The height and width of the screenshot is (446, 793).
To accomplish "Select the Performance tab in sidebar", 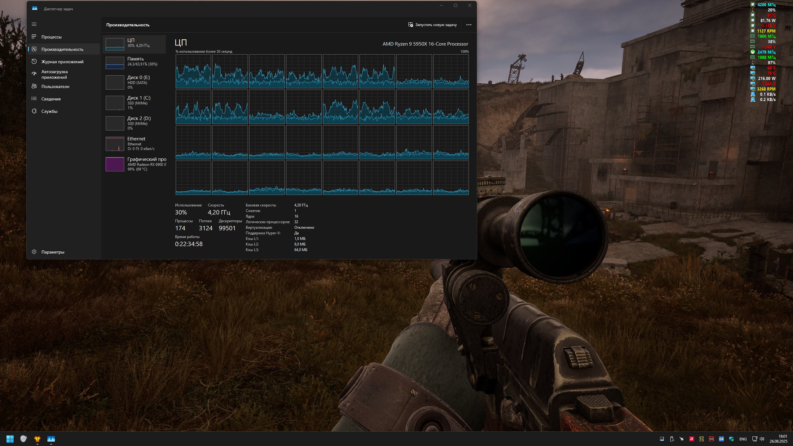I will 62,49.
